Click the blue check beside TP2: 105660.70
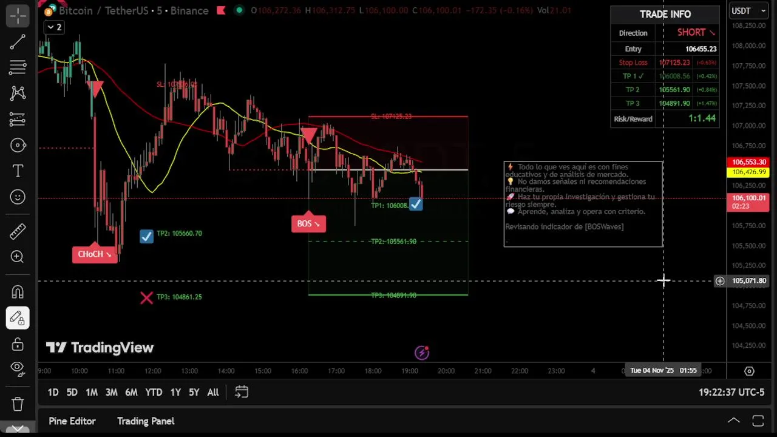This screenshot has height=437, width=777. click(x=146, y=236)
